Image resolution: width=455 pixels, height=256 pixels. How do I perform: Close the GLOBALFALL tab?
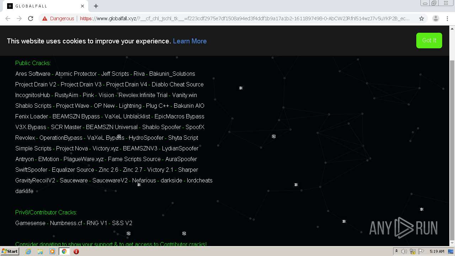[x=82, y=6]
